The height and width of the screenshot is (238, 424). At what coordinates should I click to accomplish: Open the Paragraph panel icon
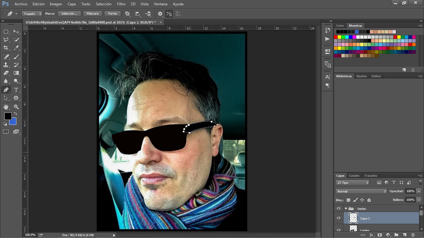click(327, 86)
